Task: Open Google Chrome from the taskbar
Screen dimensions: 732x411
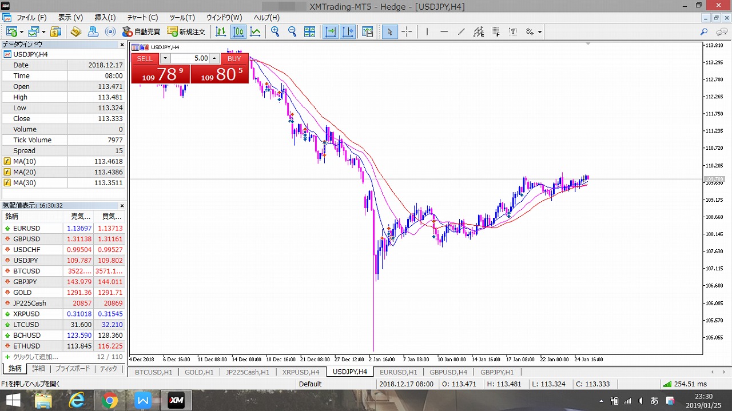Action: tap(109, 401)
